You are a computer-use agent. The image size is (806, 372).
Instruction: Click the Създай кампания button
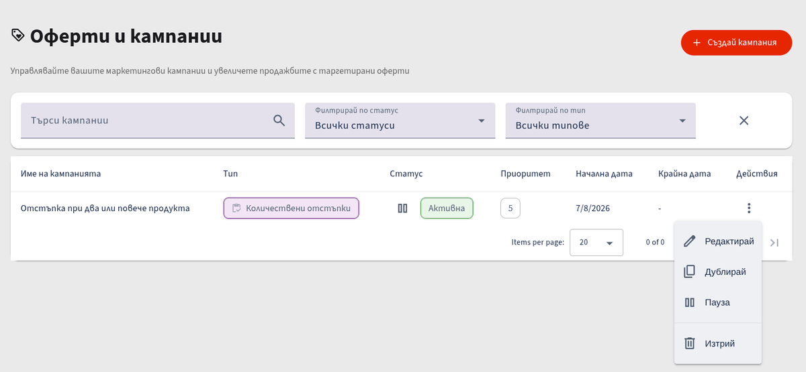click(736, 42)
